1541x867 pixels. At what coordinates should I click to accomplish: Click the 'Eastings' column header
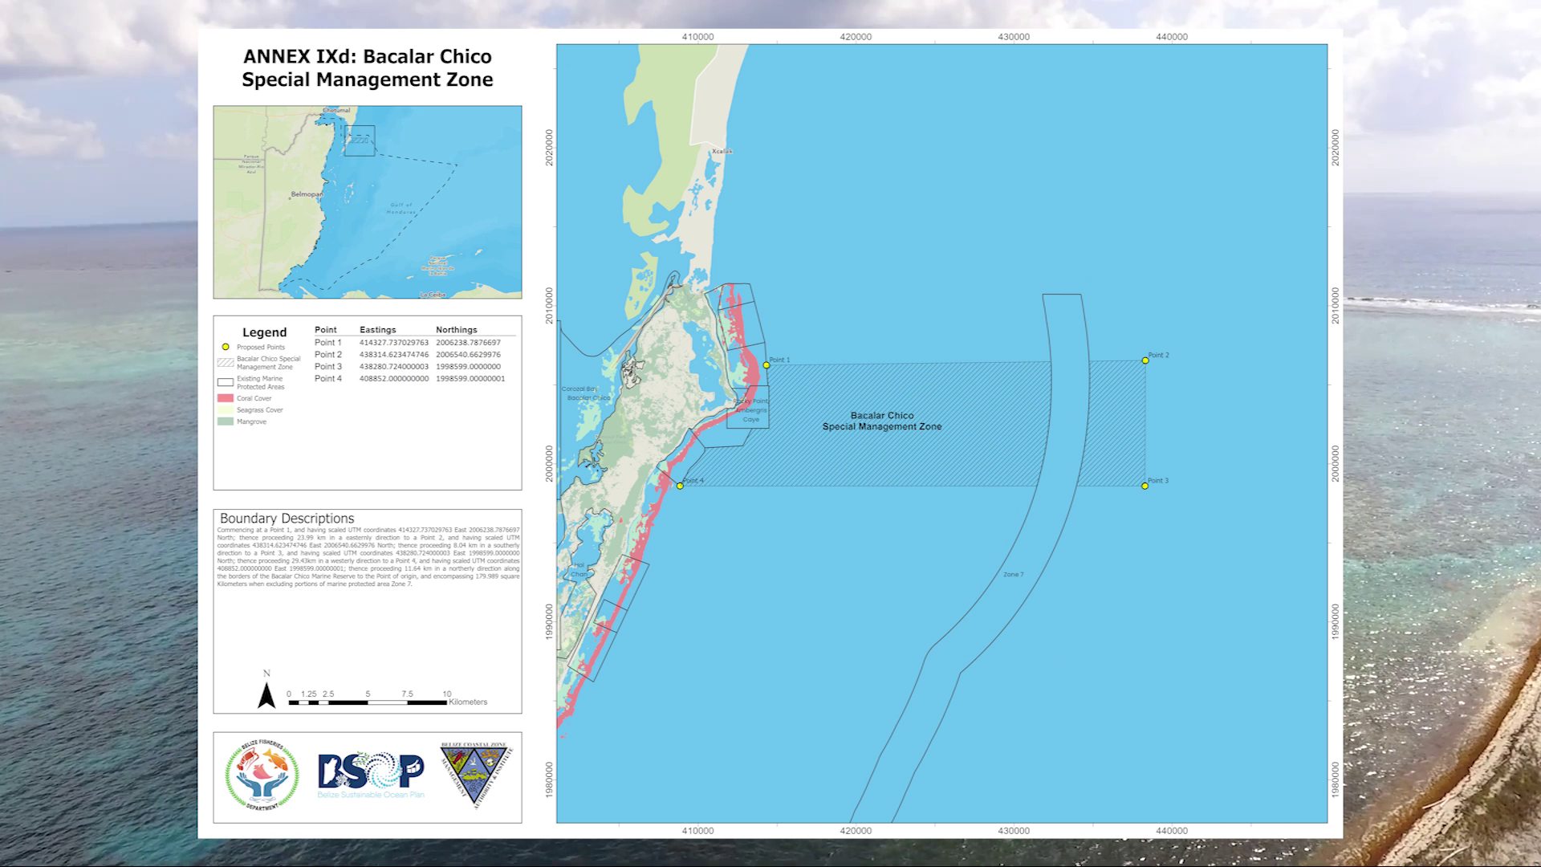click(378, 330)
